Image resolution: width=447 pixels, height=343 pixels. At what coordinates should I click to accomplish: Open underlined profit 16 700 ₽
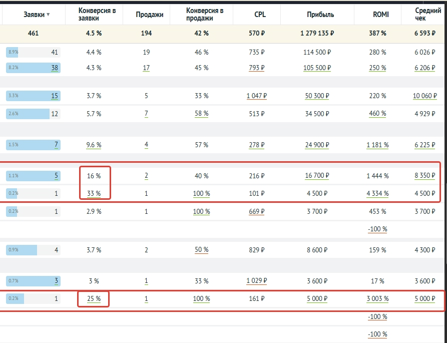pos(317,176)
